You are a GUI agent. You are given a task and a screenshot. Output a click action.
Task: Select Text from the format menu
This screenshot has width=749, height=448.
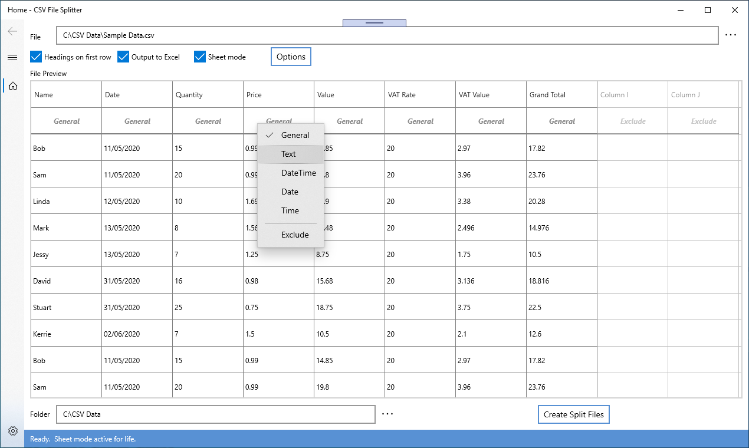[290, 154]
